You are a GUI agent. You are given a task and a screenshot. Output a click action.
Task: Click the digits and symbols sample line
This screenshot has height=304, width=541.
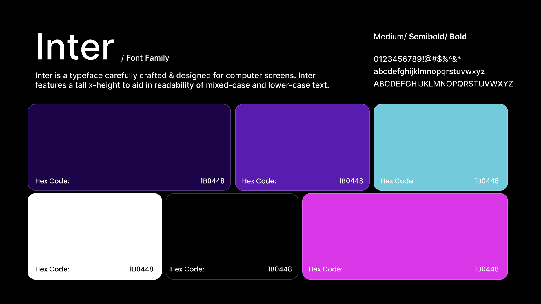[417, 59]
